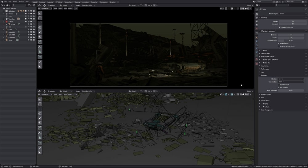Click the Add menu button in top viewport
Viewport: 308px width, 168px height.
[x=65, y=9]
